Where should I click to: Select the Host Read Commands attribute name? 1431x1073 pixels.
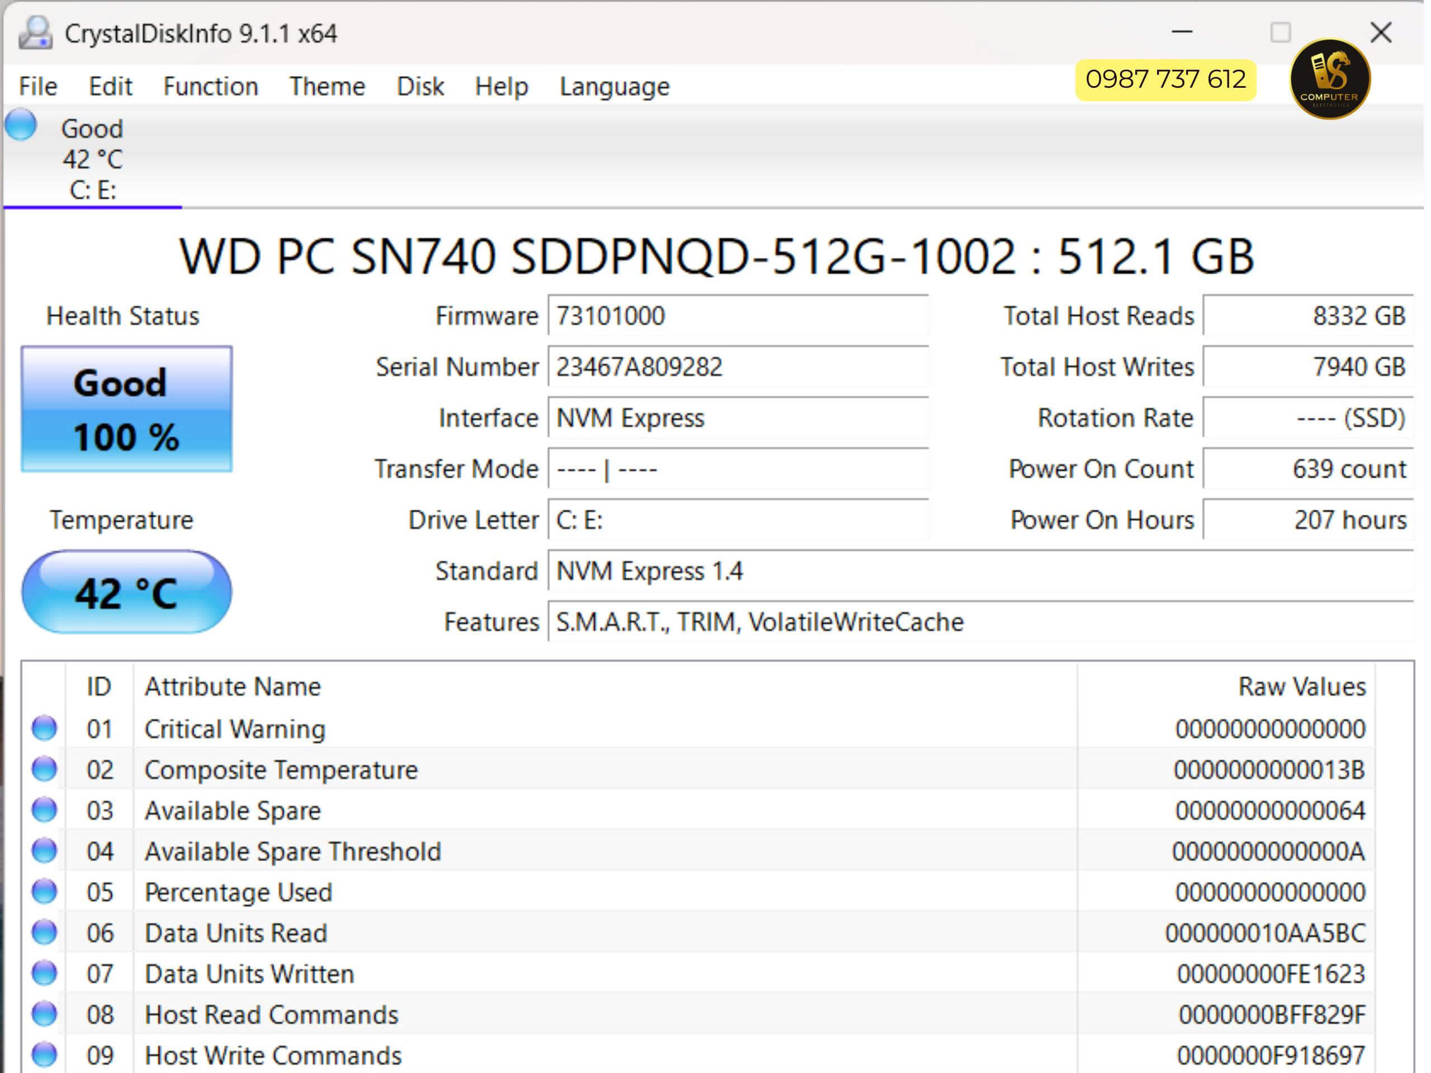pos(271,1014)
